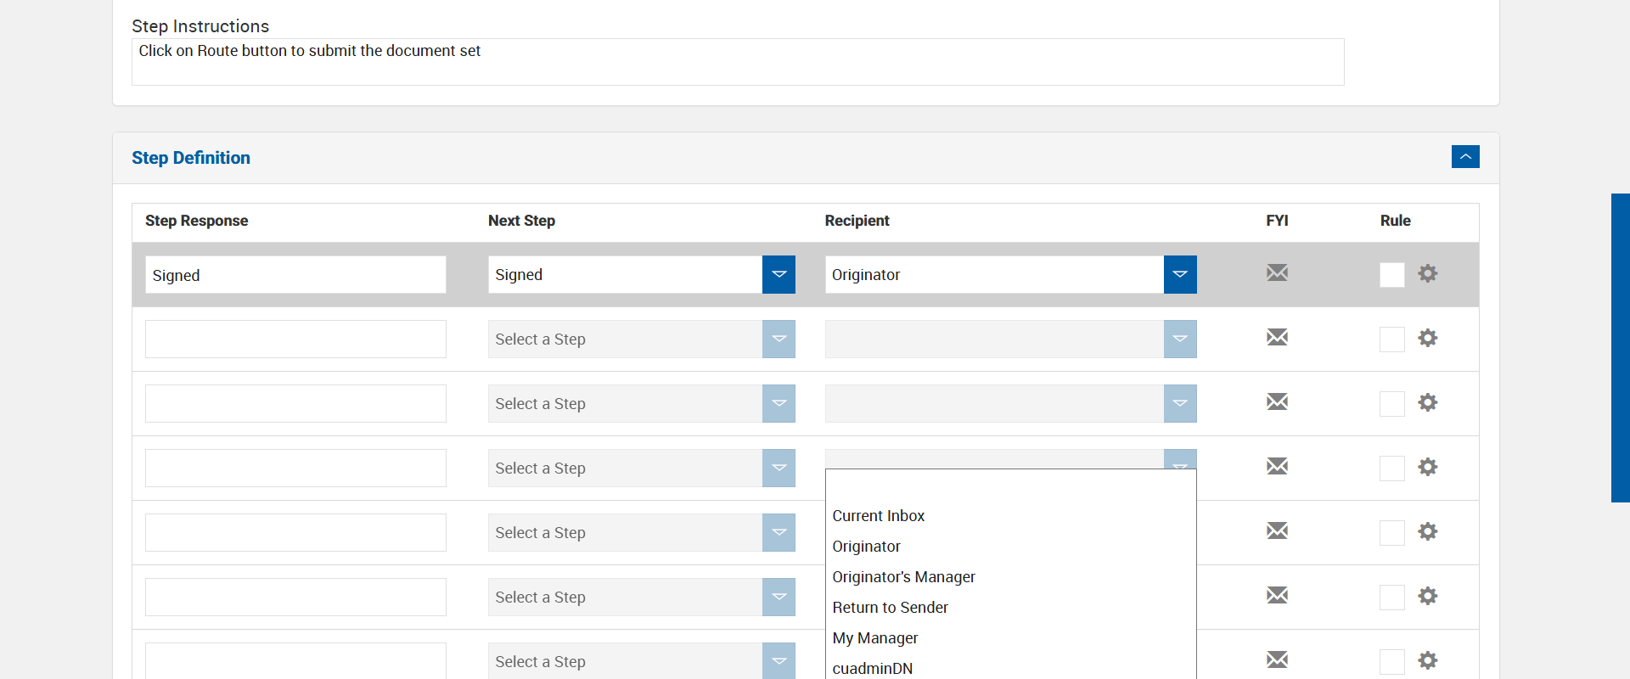The image size is (1630, 679).
Task: Open rule settings gear in the Signed row
Action: [1428, 273]
